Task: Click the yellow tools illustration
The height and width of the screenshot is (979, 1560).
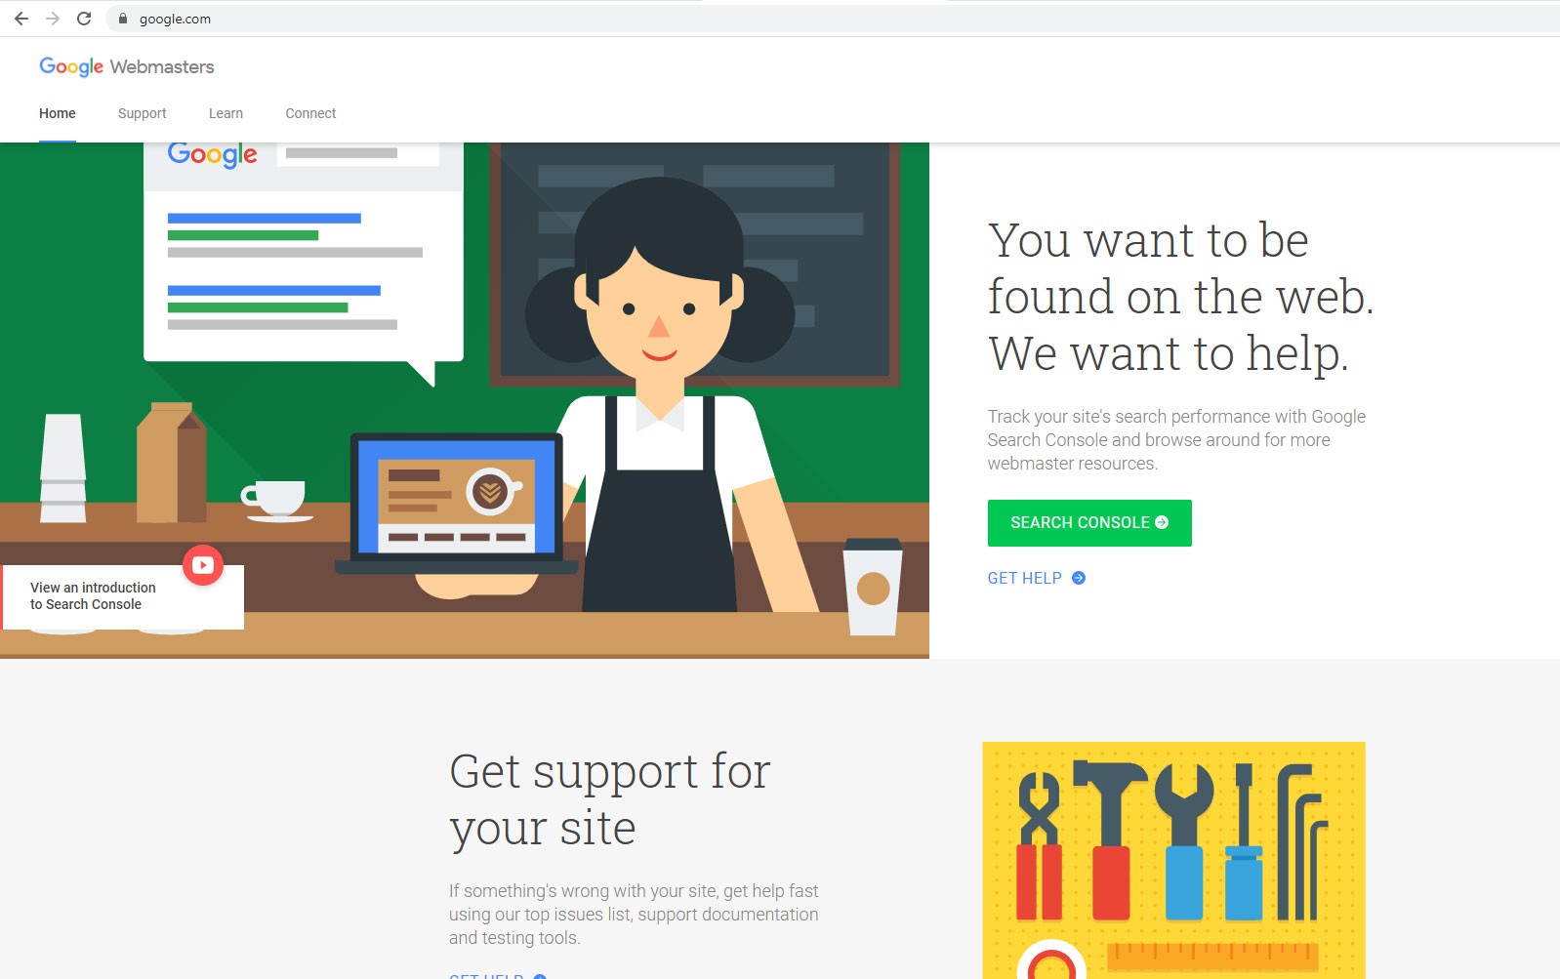Action: [1173, 860]
